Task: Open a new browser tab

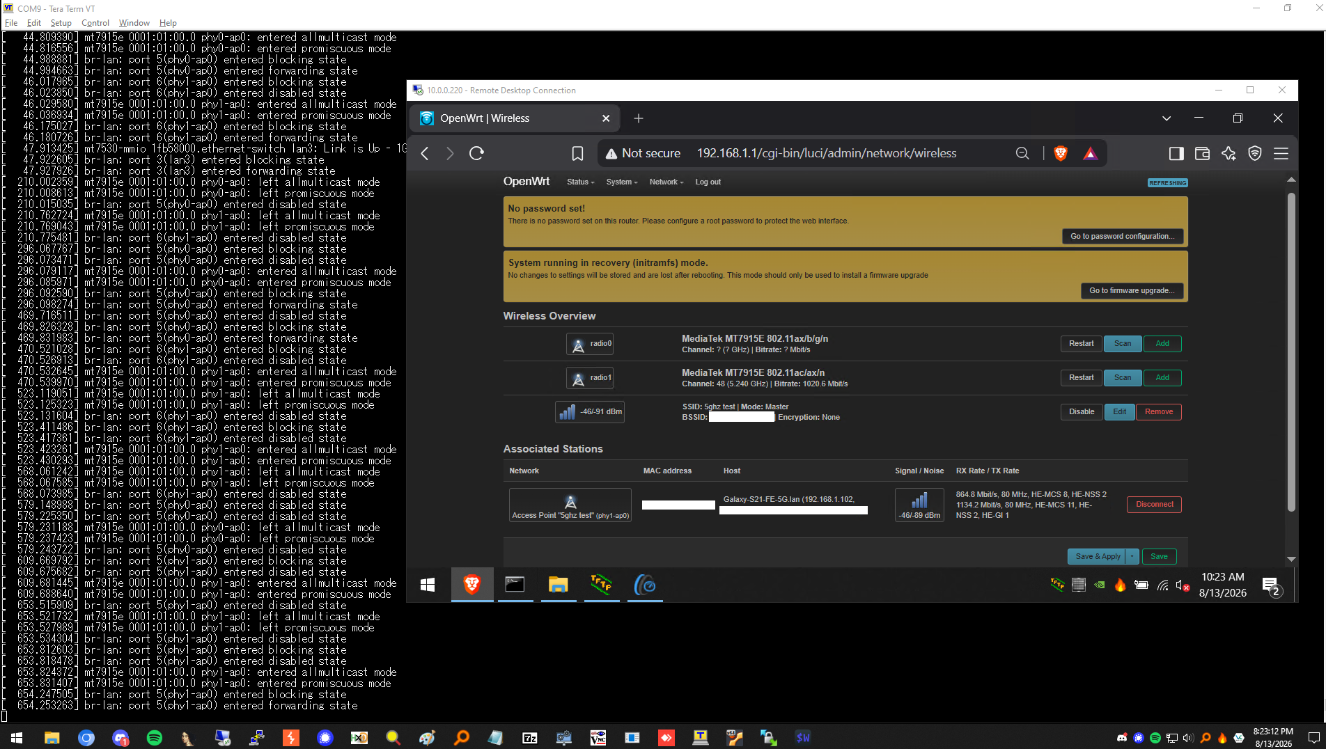Action: [639, 118]
